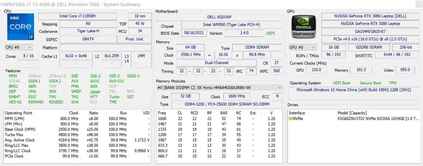Image resolution: width=423 pixels, height=166 pixels.
Task: Click the TDP 45 W field
Action: [x=140, y=24]
